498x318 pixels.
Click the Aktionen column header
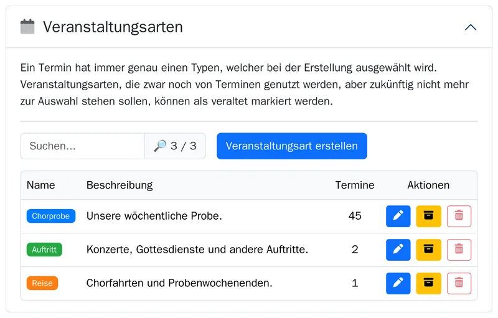[x=428, y=185]
